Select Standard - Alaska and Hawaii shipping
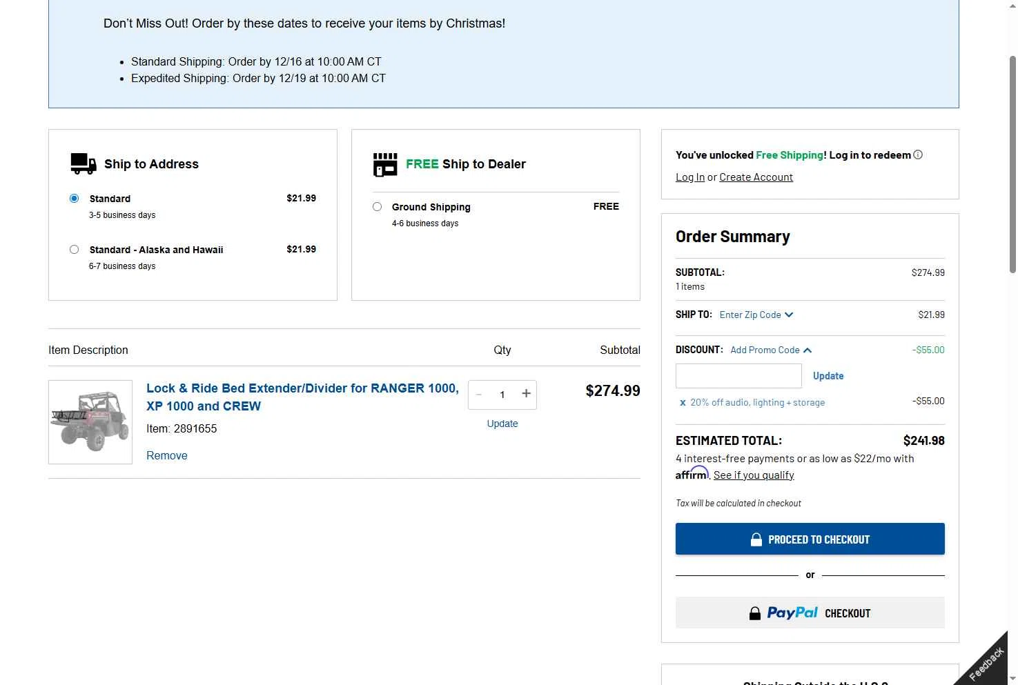 (x=74, y=250)
